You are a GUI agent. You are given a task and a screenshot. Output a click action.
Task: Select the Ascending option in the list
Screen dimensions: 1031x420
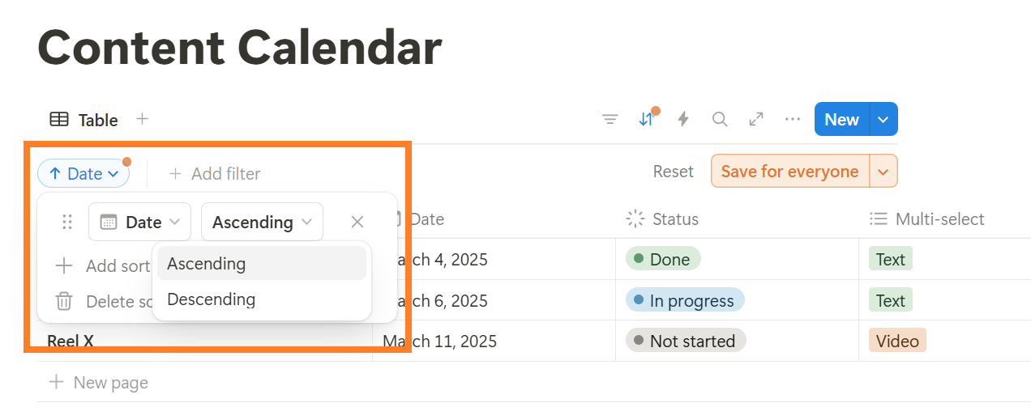(207, 264)
